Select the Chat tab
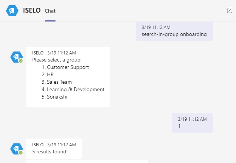The height and width of the screenshot is (163, 236). point(50,11)
